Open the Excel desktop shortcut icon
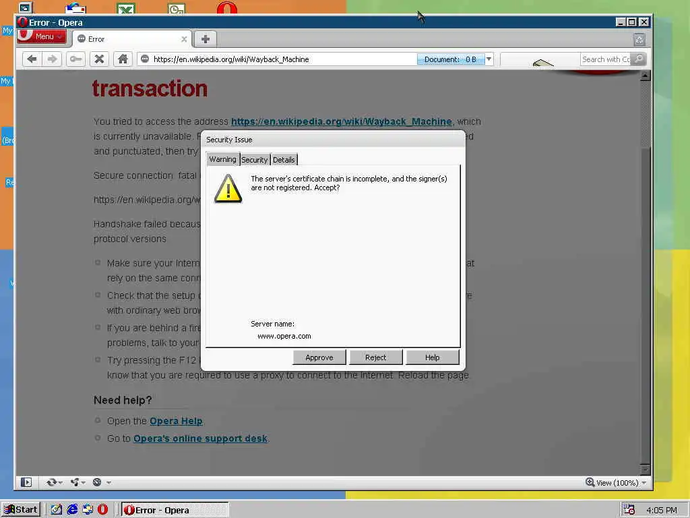 pos(126,8)
